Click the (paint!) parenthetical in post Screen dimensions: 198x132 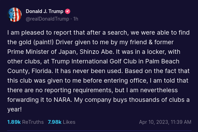[x=44, y=42]
